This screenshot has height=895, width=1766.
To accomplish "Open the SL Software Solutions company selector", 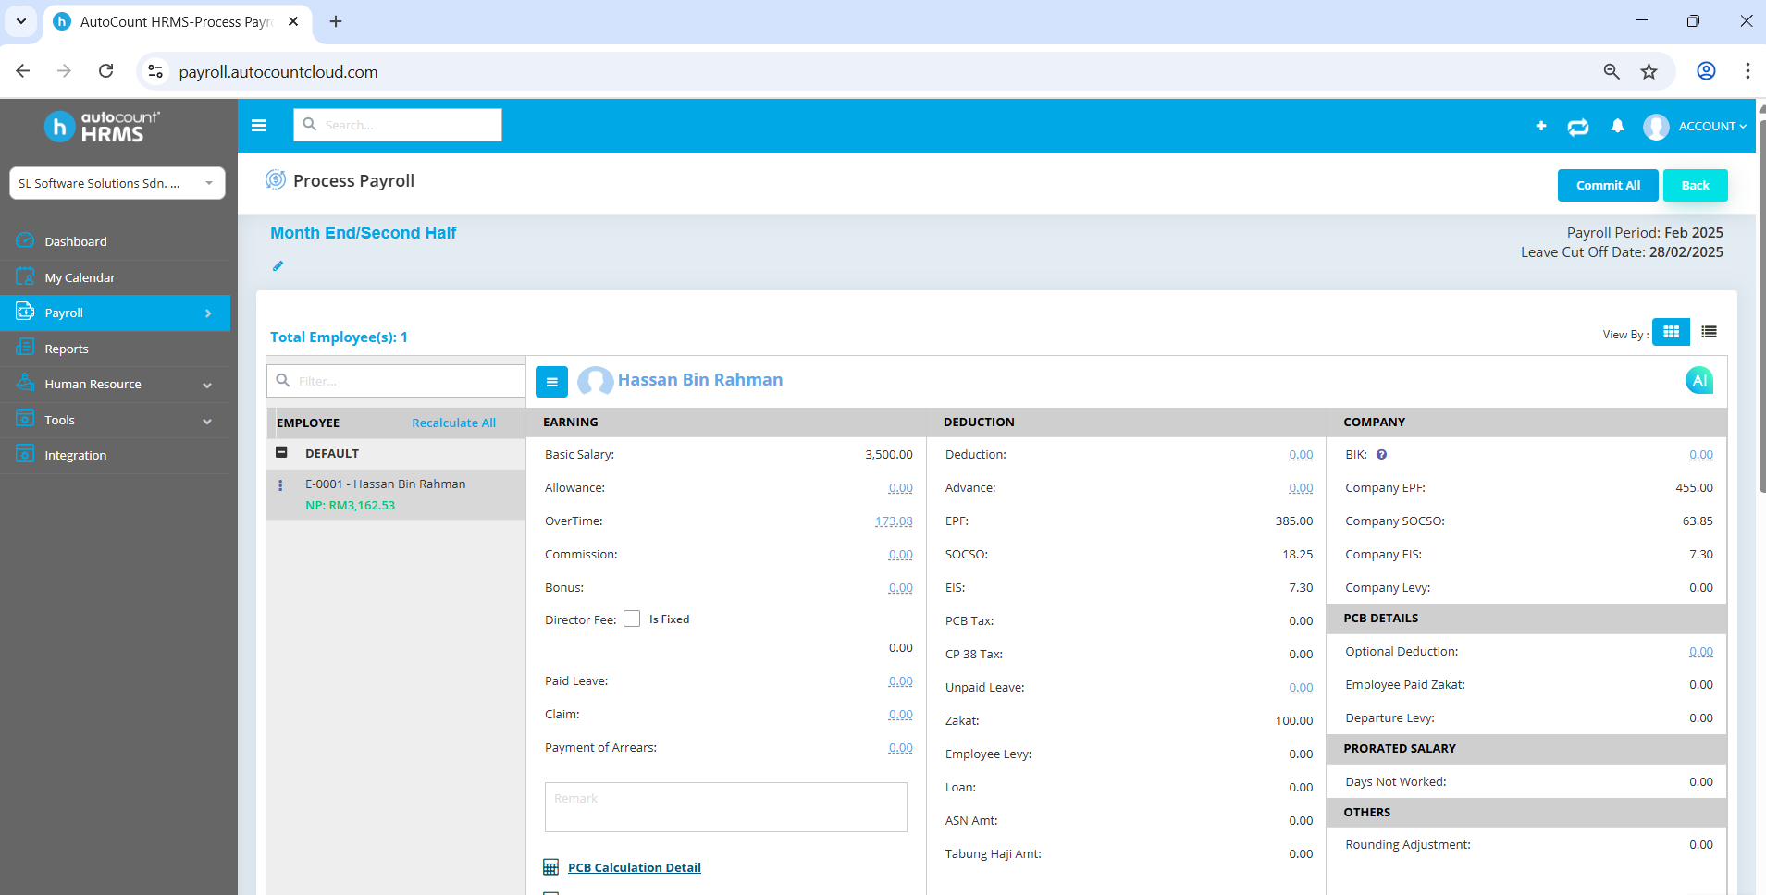I will click(x=117, y=182).
